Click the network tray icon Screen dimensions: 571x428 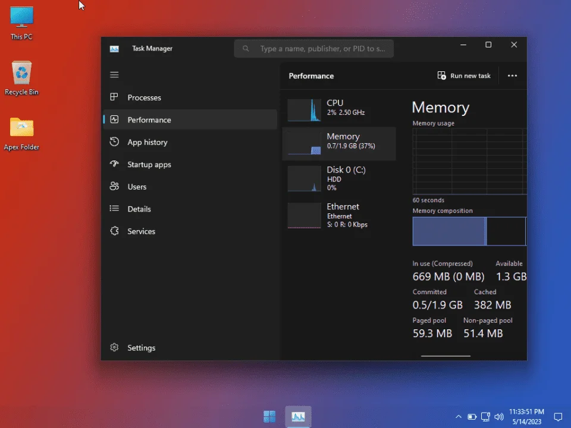pyautogui.click(x=485, y=417)
